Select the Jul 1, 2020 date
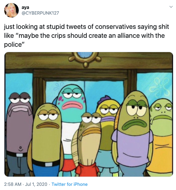This screenshot has width=176, height=190. (x=36, y=184)
